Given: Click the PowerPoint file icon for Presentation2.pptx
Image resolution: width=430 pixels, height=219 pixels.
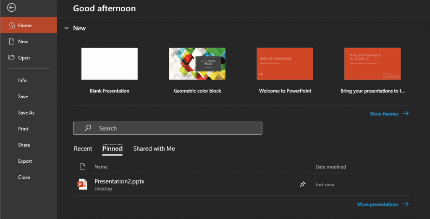Looking at the screenshot, I should tap(82, 184).
